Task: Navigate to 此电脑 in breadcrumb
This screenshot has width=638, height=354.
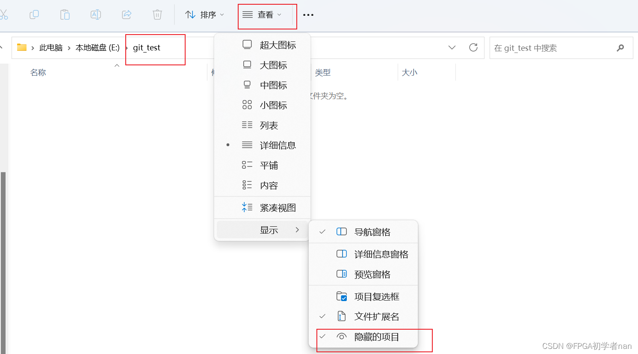Action: pos(51,48)
